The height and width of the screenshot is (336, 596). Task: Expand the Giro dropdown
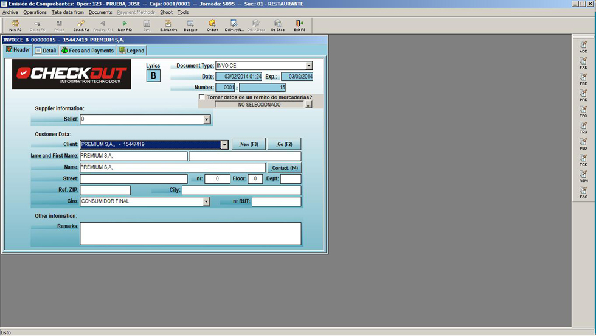206,201
